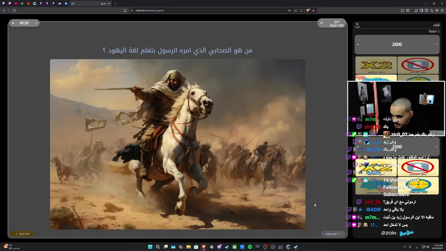Open a new browser tab
446x251 pixels.
115,3
